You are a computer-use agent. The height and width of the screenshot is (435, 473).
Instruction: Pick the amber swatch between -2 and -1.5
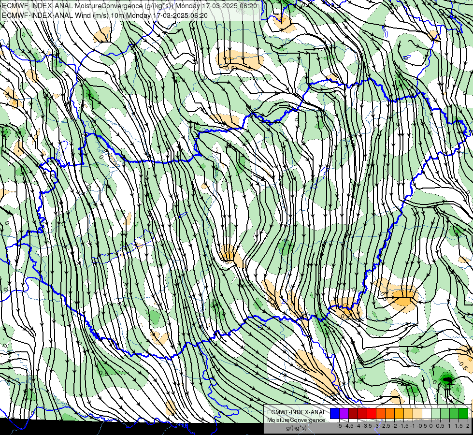point(399,414)
